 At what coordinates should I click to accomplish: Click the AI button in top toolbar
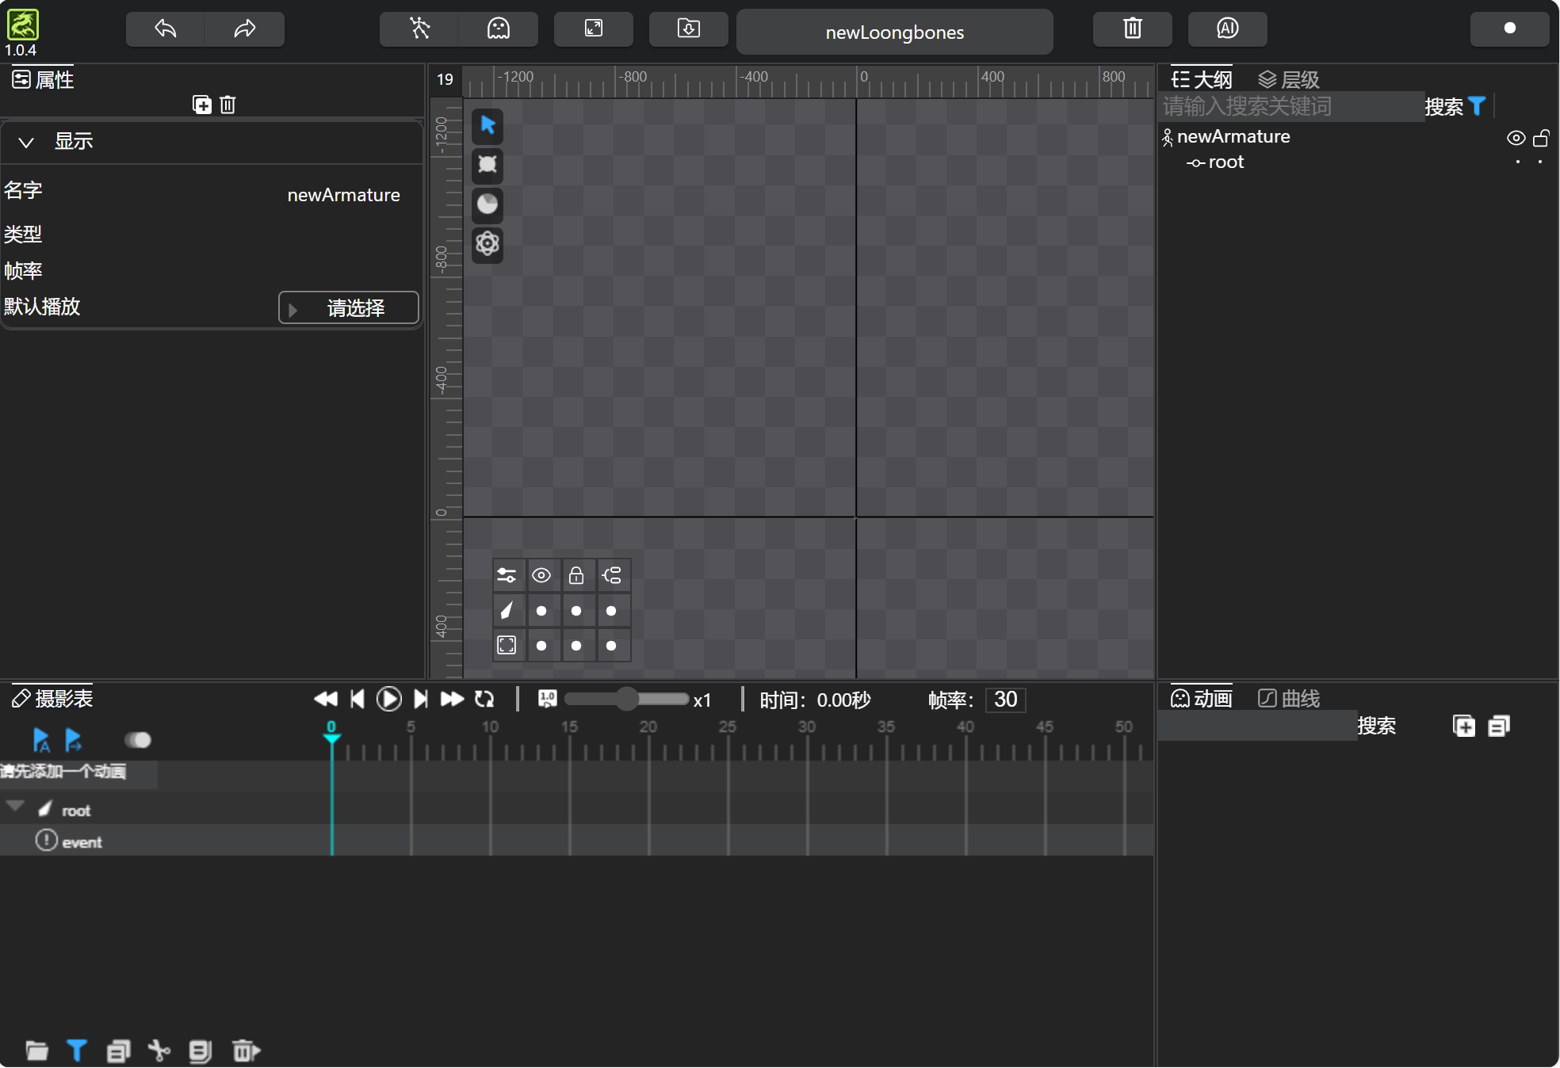coord(1227,29)
